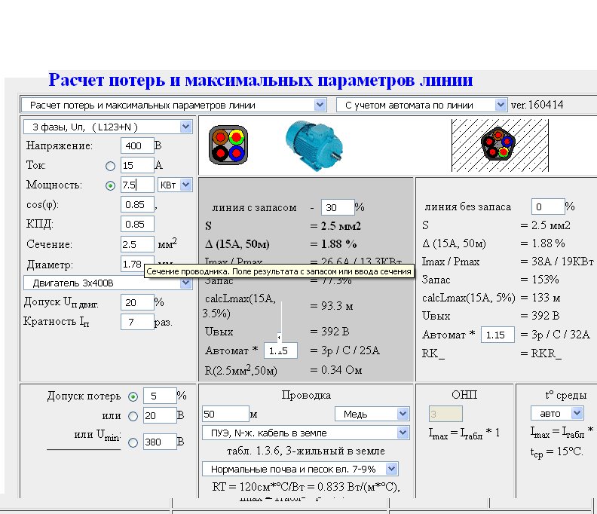Click the Допуск Uп двиг. field
Screen dimensions: 597x514
tap(137, 303)
